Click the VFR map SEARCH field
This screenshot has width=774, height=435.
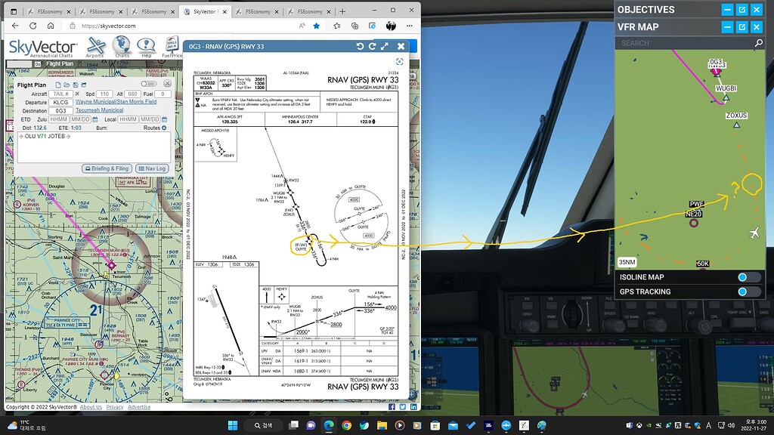point(684,43)
